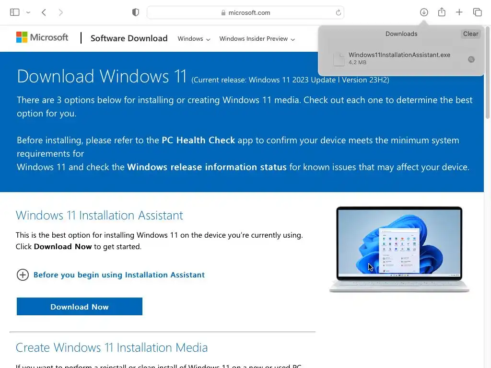Screen dimensions: 491x368
Task: Select the Windows11InstallationAssistant.exe download
Action: click(x=401, y=58)
